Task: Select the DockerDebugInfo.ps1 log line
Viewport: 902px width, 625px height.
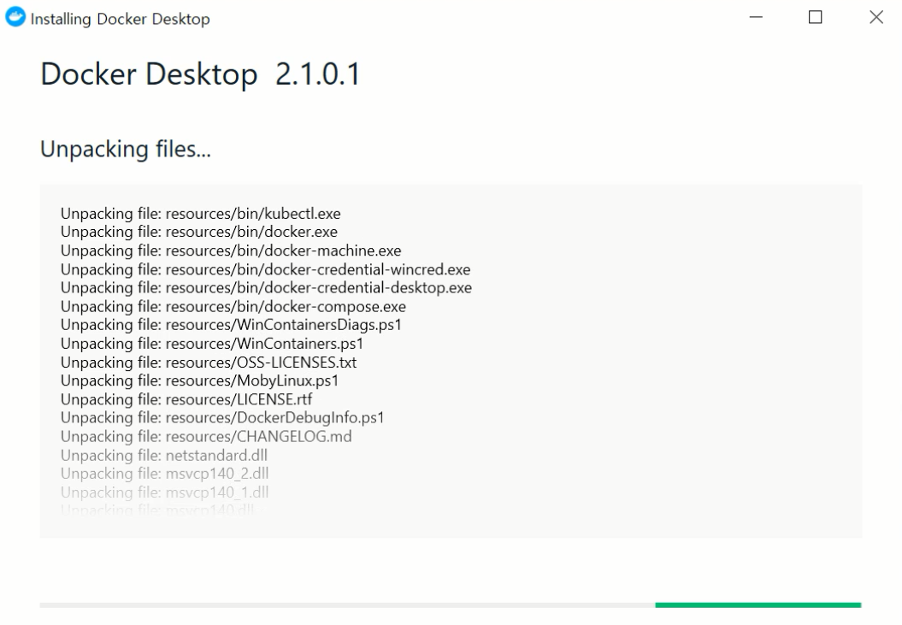Action: click(x=222, y=418)
